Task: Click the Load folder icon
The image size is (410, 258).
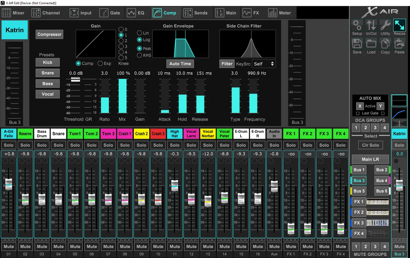Action: (x=371, y=44)
